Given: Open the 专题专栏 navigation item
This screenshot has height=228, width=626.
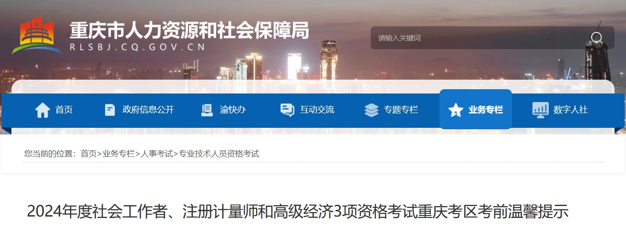Looking at the screenshot, I should point(401,110).
